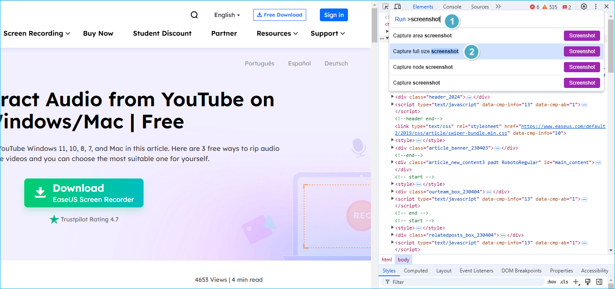Toggle the .cls element classes panel
Image resolution: width=615 pixels, height=289 pixels.
[564, 282]
